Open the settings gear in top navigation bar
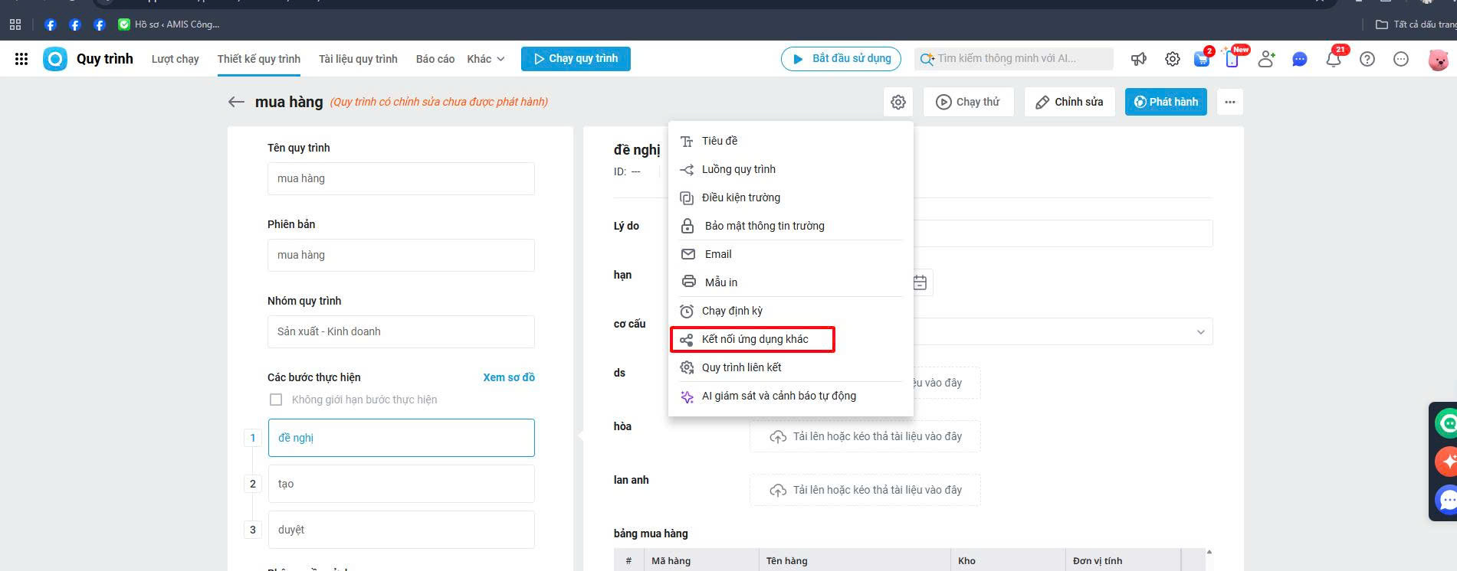 coord(1173,59)
